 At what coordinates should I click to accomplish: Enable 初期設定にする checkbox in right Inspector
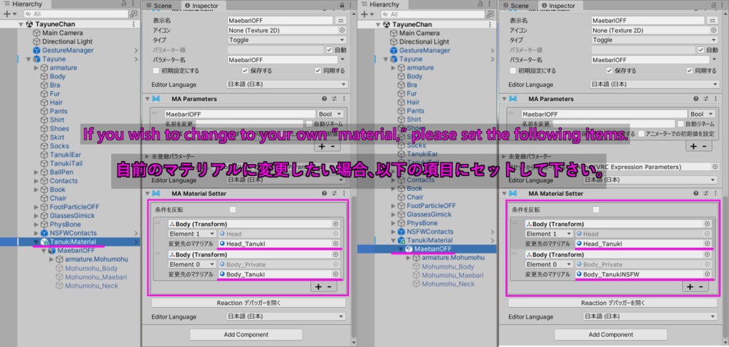pos(513,71)
